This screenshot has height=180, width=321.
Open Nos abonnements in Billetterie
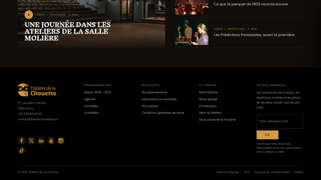[154, 92]
